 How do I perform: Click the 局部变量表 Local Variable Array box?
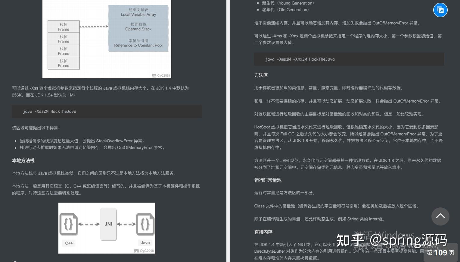click(138, 12)
